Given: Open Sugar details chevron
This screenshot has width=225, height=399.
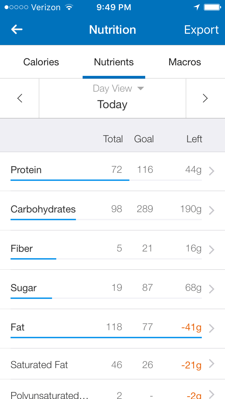Looking at the screenshot, I should (x=212, y=289).
